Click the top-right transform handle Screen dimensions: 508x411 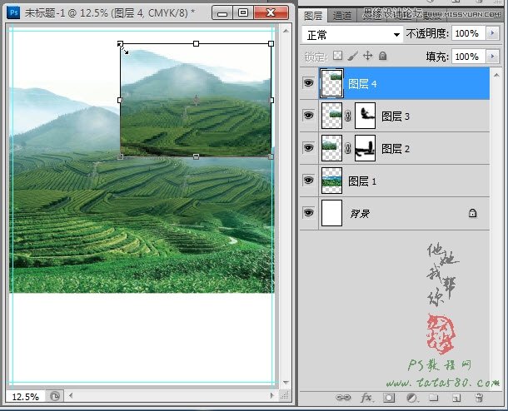pos(271,43)
